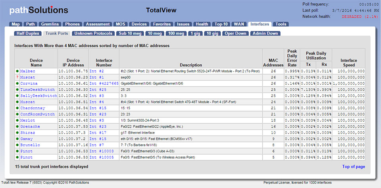Click the green status dot beside Chardonnay
This screenshot has width=381, height=188.
coord(17,108)
